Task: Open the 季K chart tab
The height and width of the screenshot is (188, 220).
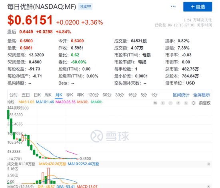Action: pyautogui.click(x=70, y=95)
